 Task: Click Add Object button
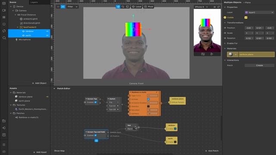click(x=39, y=83)
